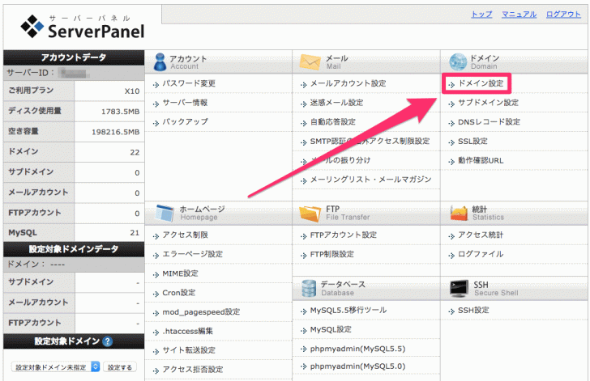Viewport: 590px width, 381px height.
Task: Open メールアカウント設定 under Mail
Action: (x=348, y=84)
